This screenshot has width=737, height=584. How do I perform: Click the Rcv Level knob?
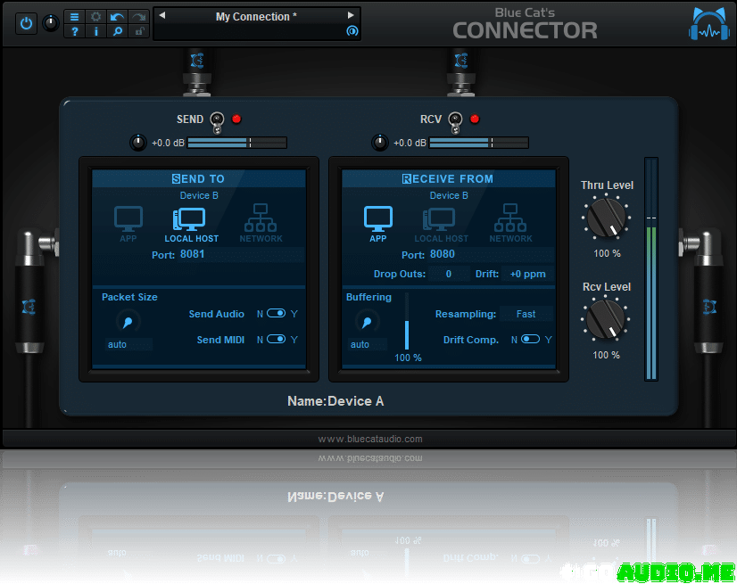pyautogui.click(x=605, y=319)
